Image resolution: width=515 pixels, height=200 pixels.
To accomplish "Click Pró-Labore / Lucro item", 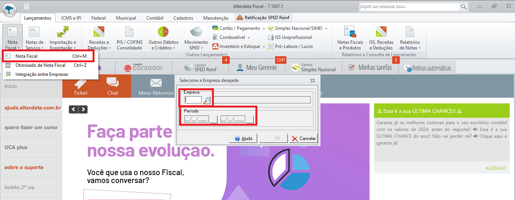I will [x=290, y=46].
